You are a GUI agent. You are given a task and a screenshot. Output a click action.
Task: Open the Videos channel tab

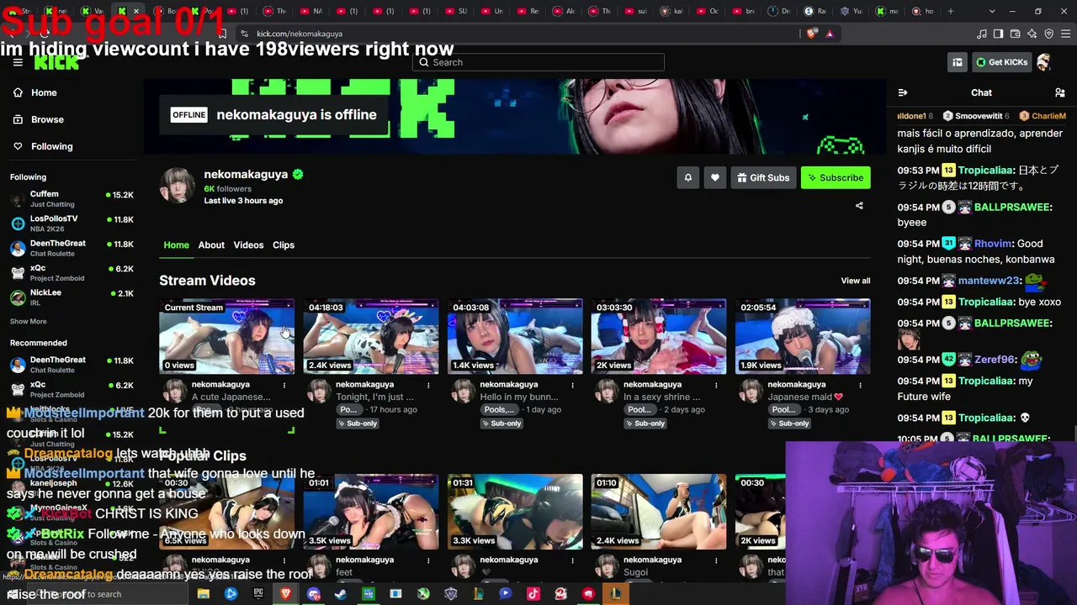[x=248, y=245]
